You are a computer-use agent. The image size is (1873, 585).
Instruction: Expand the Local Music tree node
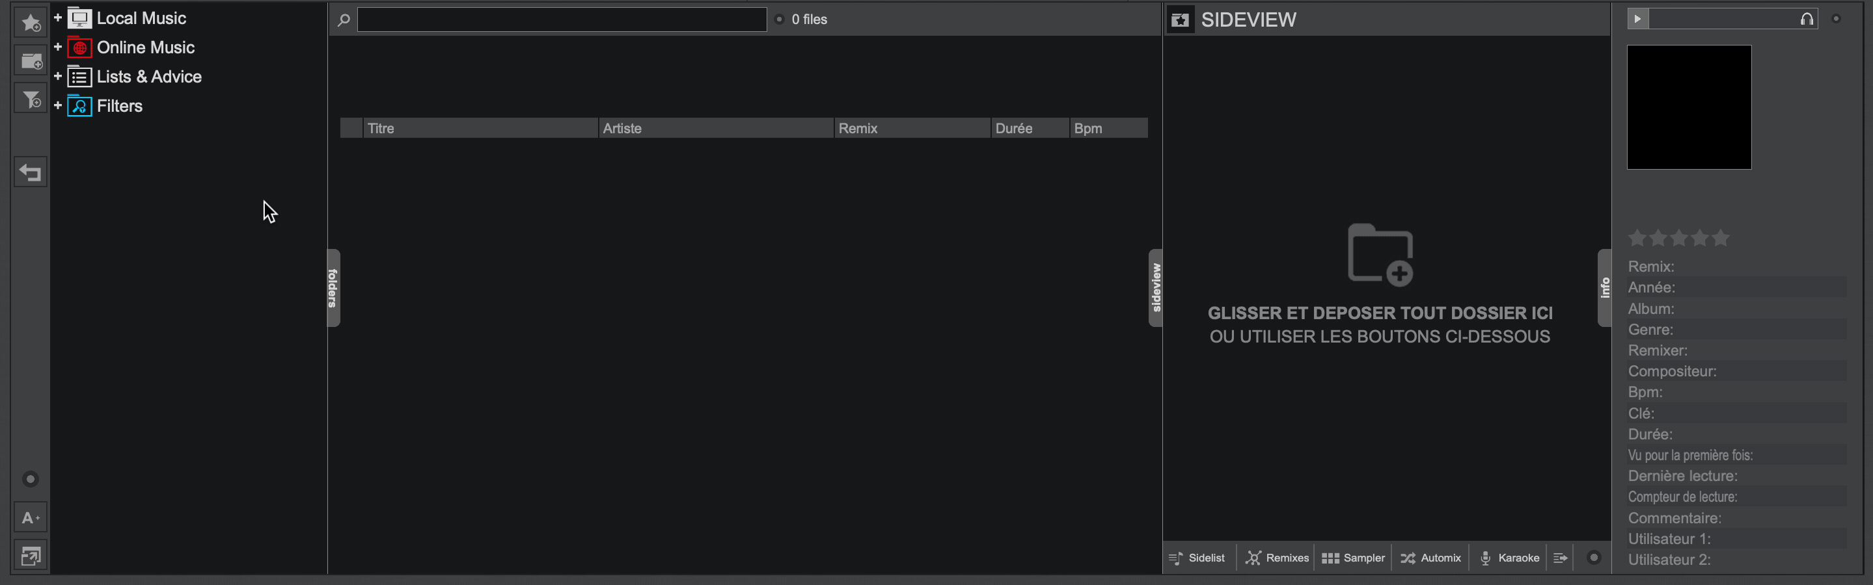(58, 18)
